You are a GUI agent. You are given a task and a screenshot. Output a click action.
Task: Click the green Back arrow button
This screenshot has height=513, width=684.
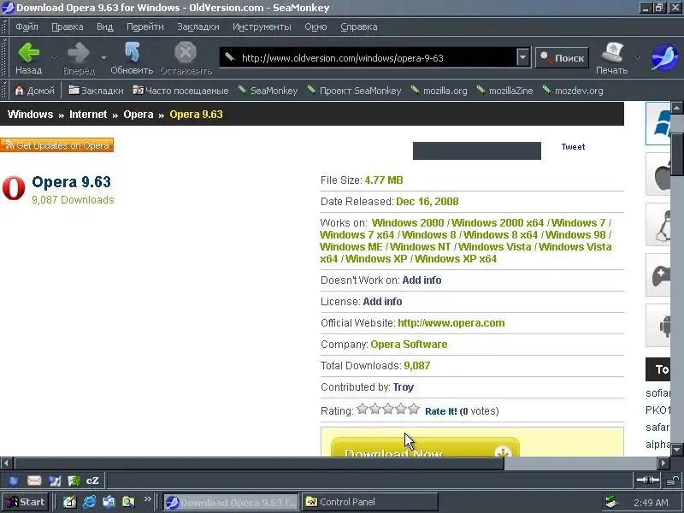(x=29, y=58)
